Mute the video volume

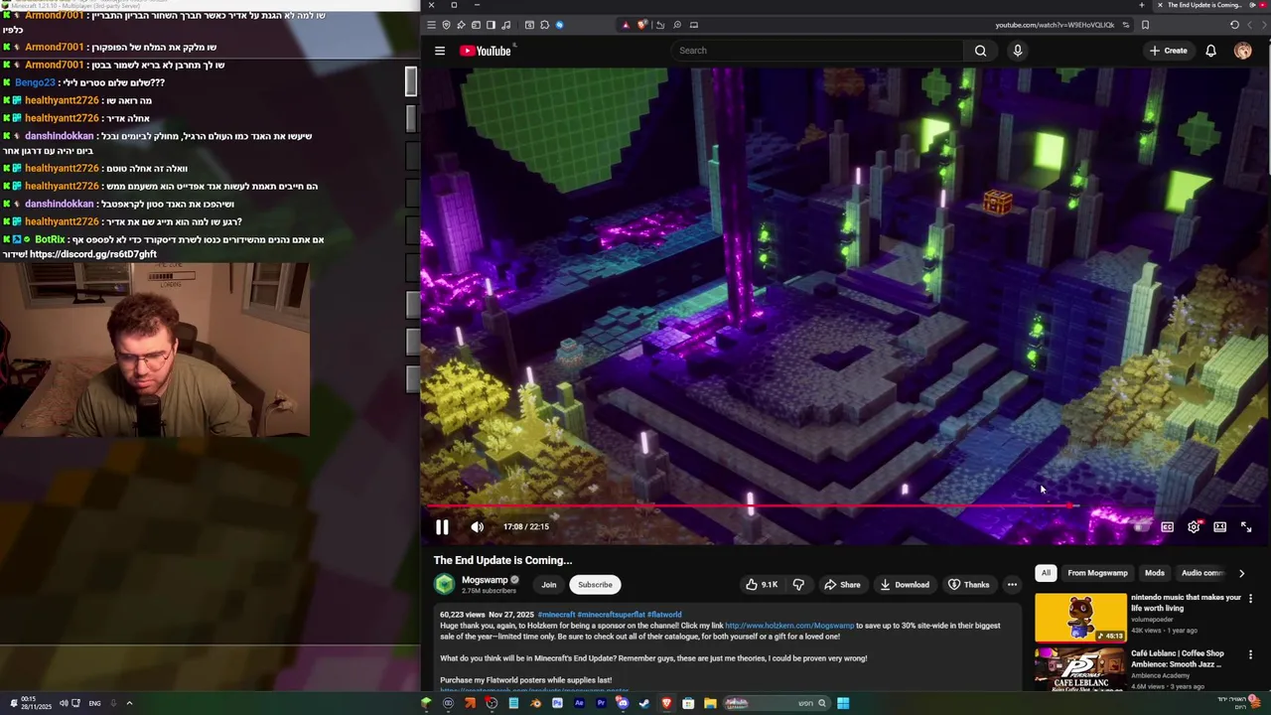(x=478, y=527)
